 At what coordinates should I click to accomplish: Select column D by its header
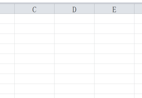click(74, 9)
